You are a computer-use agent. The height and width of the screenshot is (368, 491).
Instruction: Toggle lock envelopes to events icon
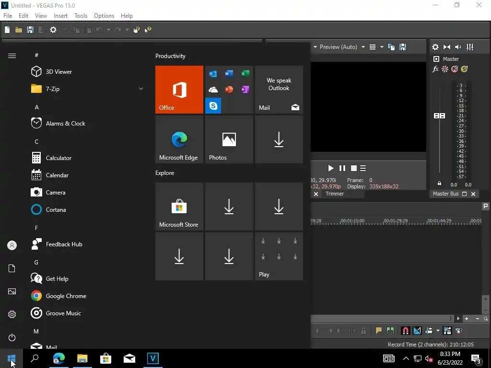pyautogui.click(x=447, y=331)
